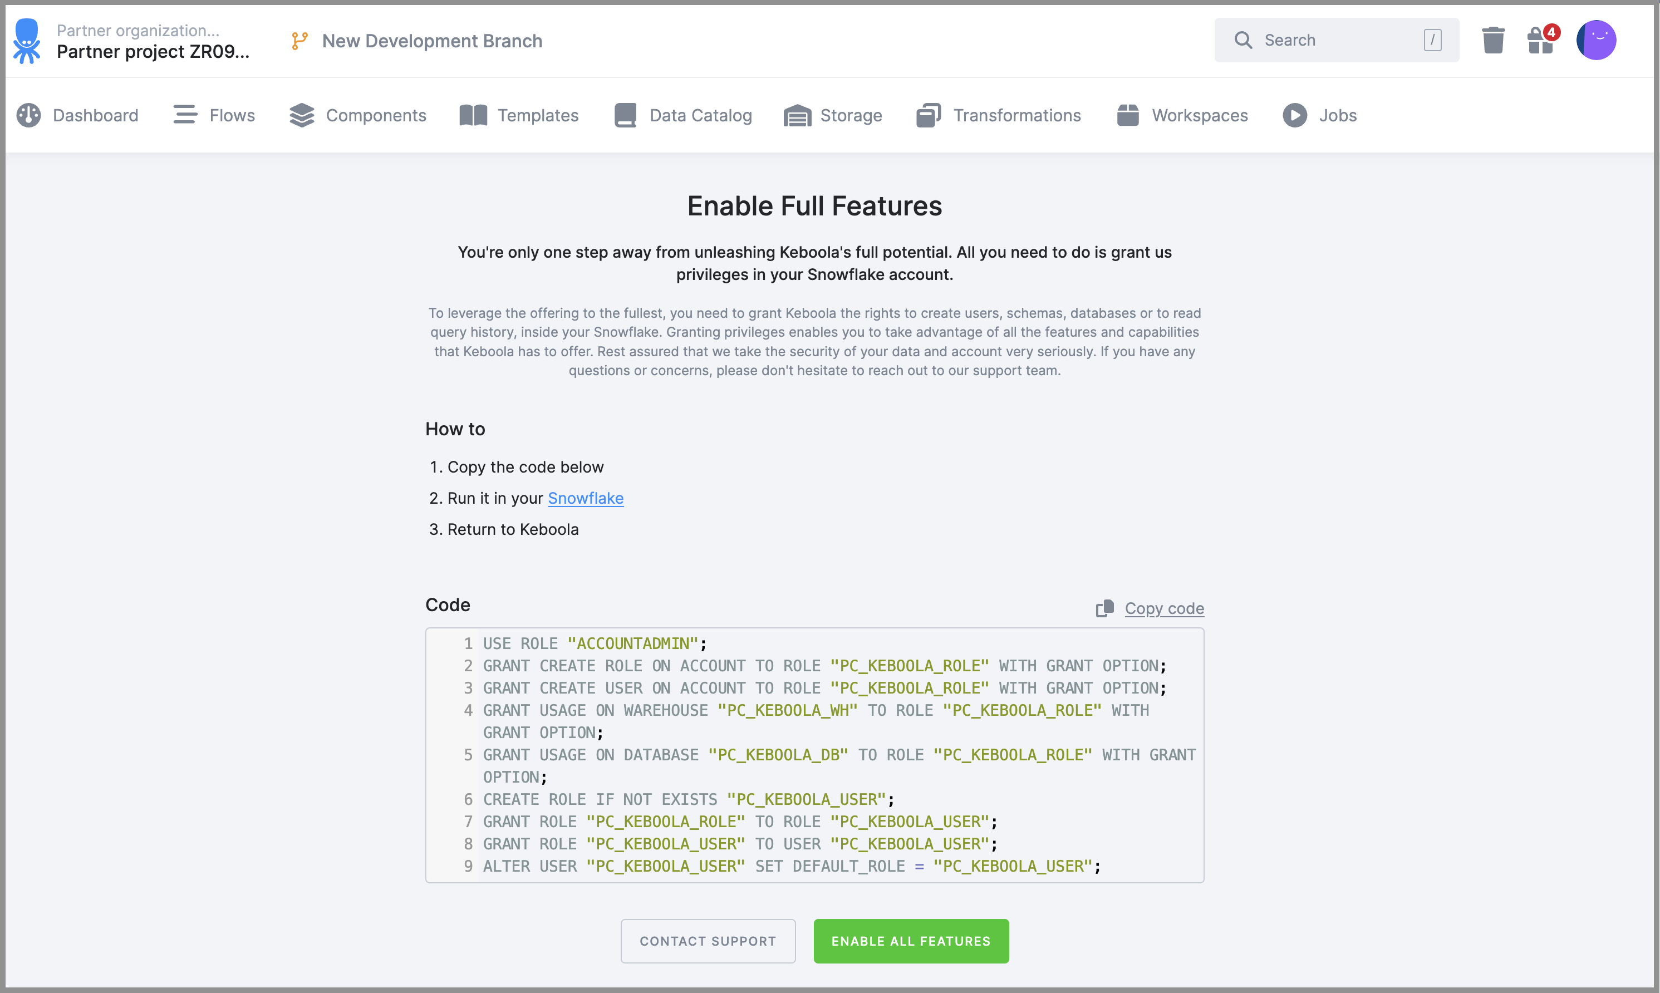Click code line 5 GRANT USAGE ON DATABASE
This screenshot has width=1660, height=993.
839,765
